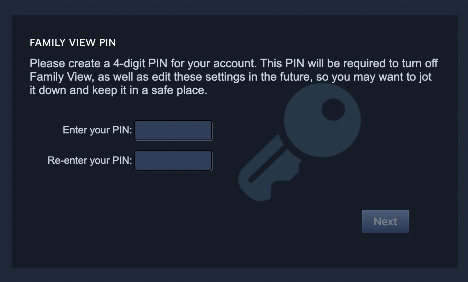This screenshot has width=468, height=282.
Task: Click the round hole in the key's head
Action: coord(333,110)
